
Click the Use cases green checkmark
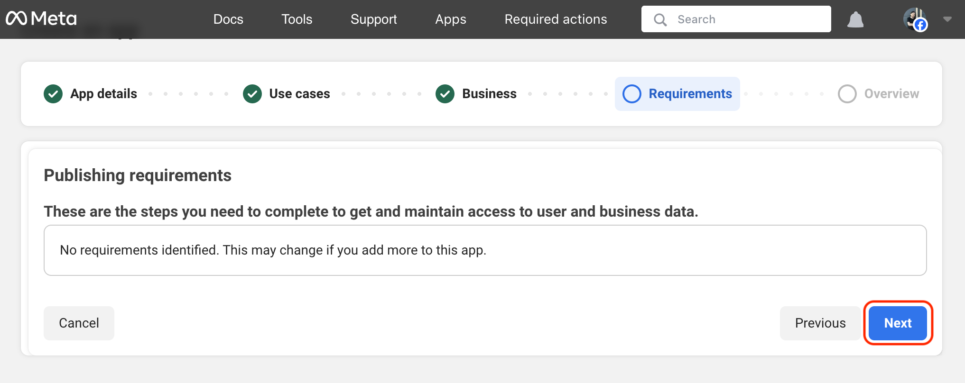(x=252, y=94)
